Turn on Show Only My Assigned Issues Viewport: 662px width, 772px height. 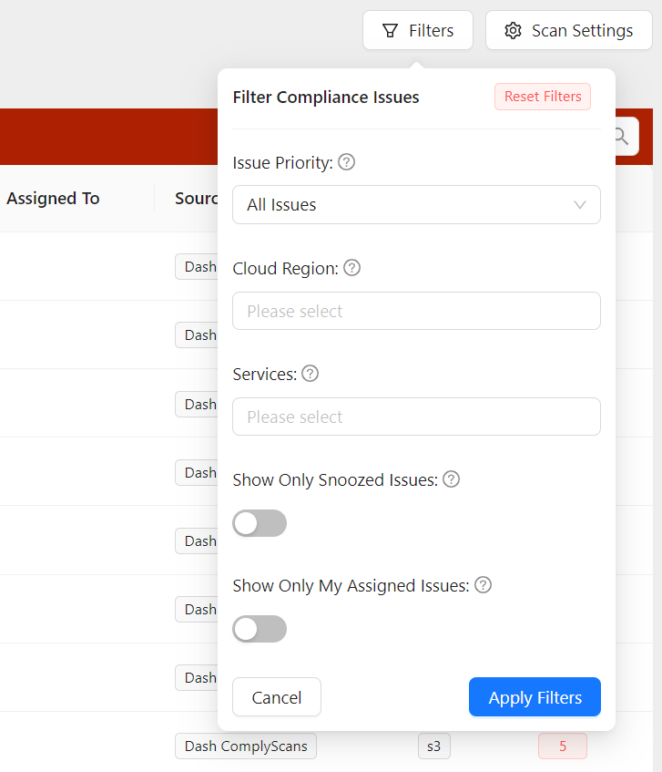click(260, 629)
